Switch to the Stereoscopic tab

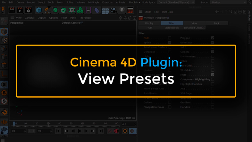point(172,28)
